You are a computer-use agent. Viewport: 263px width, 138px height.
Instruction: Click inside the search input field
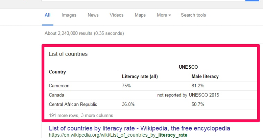click(x=143, y=0)
